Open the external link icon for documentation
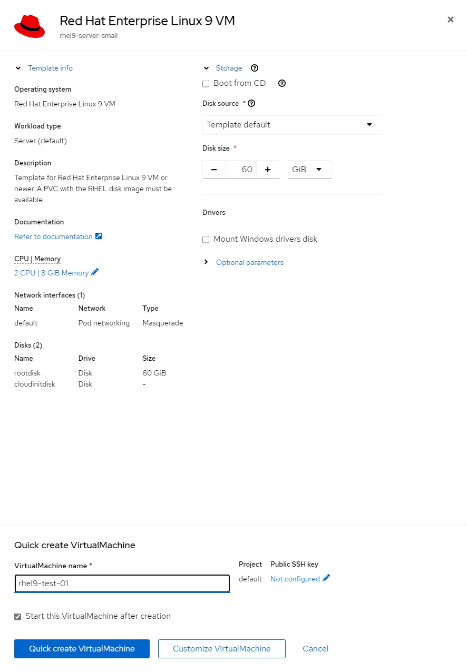Screen dimensions: 467x672 [98, 236]
